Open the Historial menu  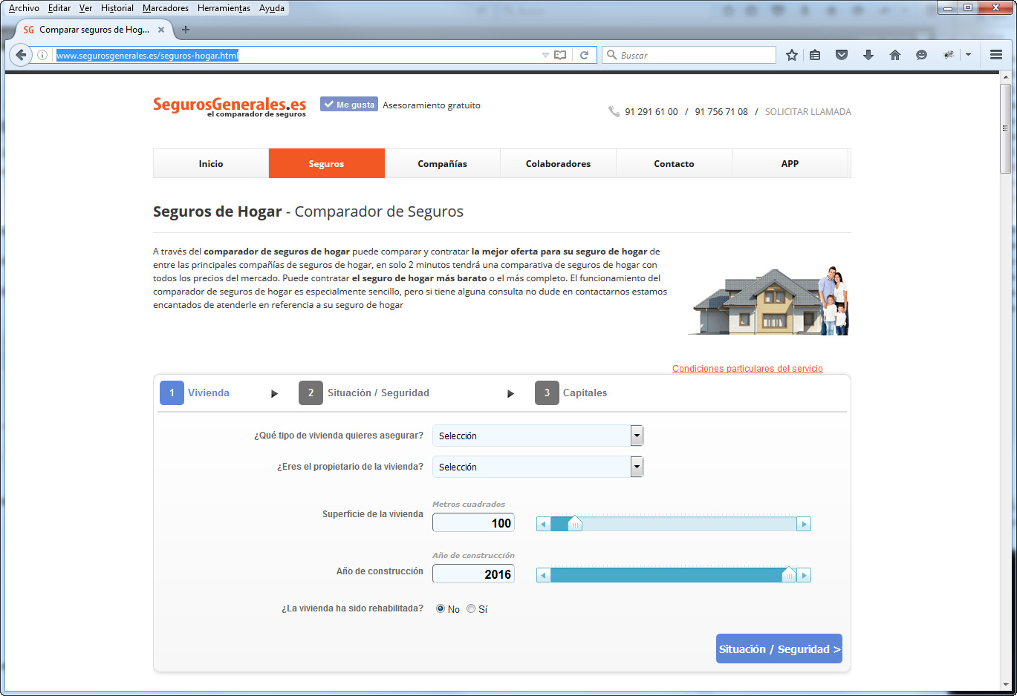(x=117, y=8)
